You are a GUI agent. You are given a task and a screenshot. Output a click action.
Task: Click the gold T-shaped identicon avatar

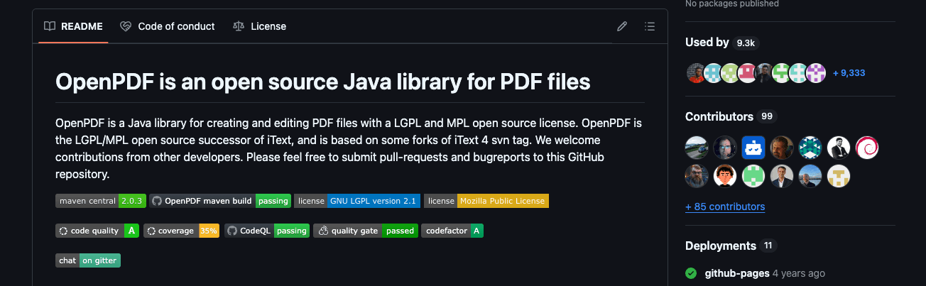tap(839, 176)
